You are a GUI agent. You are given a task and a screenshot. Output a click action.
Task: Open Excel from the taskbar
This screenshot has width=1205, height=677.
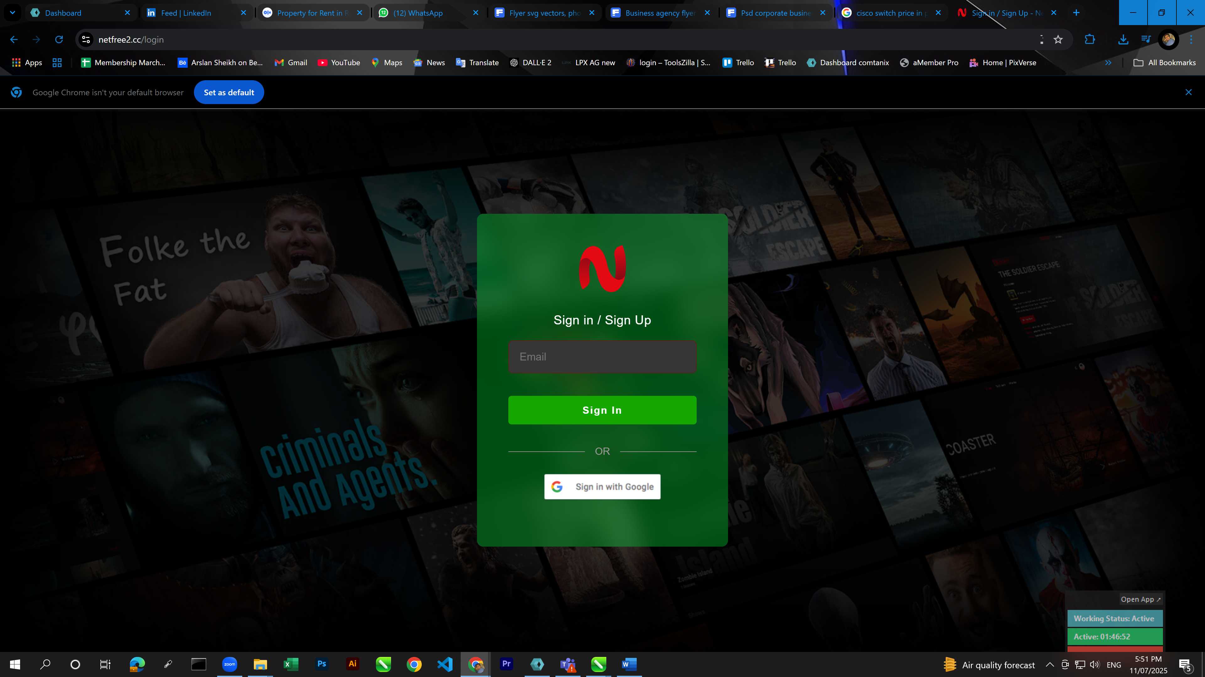point(291,664)
